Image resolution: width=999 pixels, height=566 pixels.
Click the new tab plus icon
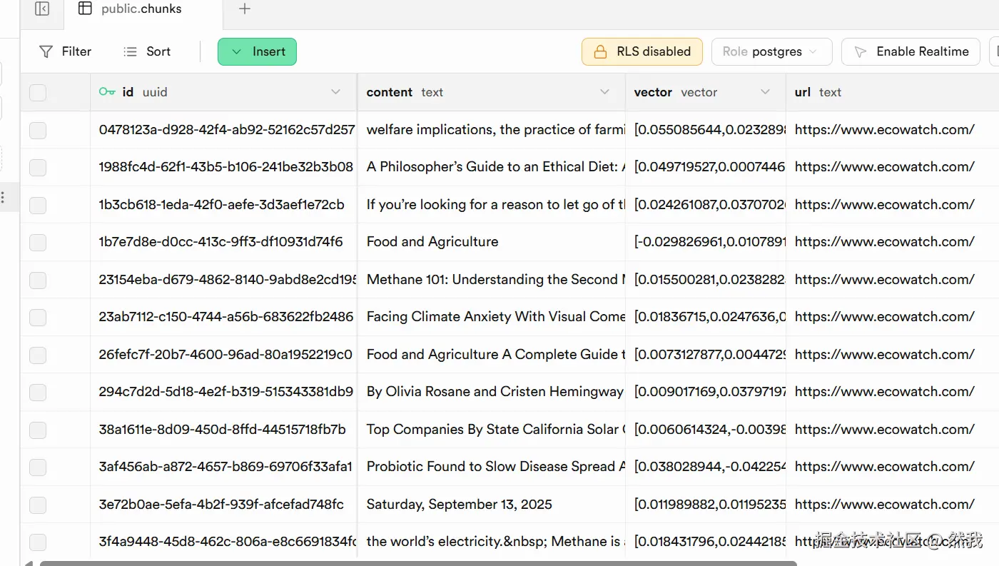click(245, 9)
